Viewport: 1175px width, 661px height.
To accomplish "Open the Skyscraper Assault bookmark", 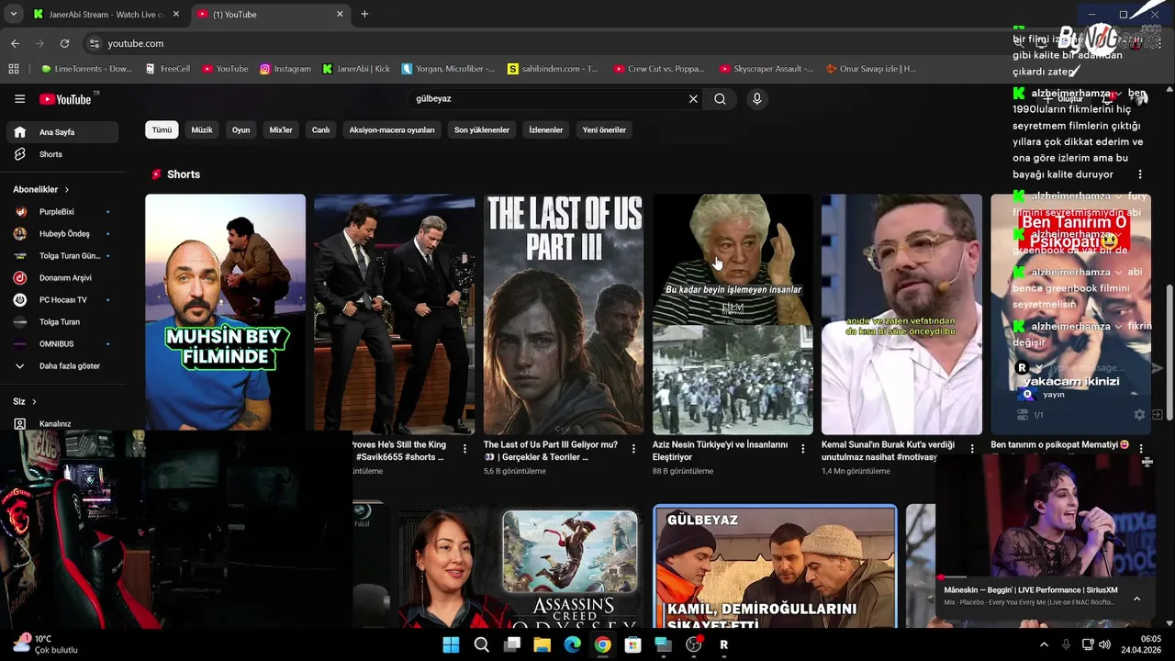I will [767, 69].
